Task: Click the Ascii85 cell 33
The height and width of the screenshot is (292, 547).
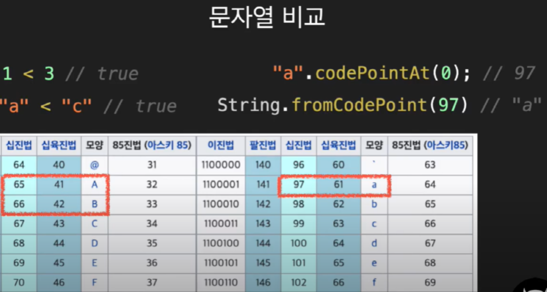Action: coord(152,204)
